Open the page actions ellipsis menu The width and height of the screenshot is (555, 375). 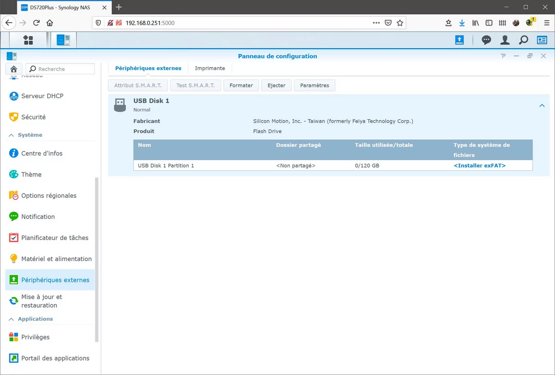(x=376, y=23)
